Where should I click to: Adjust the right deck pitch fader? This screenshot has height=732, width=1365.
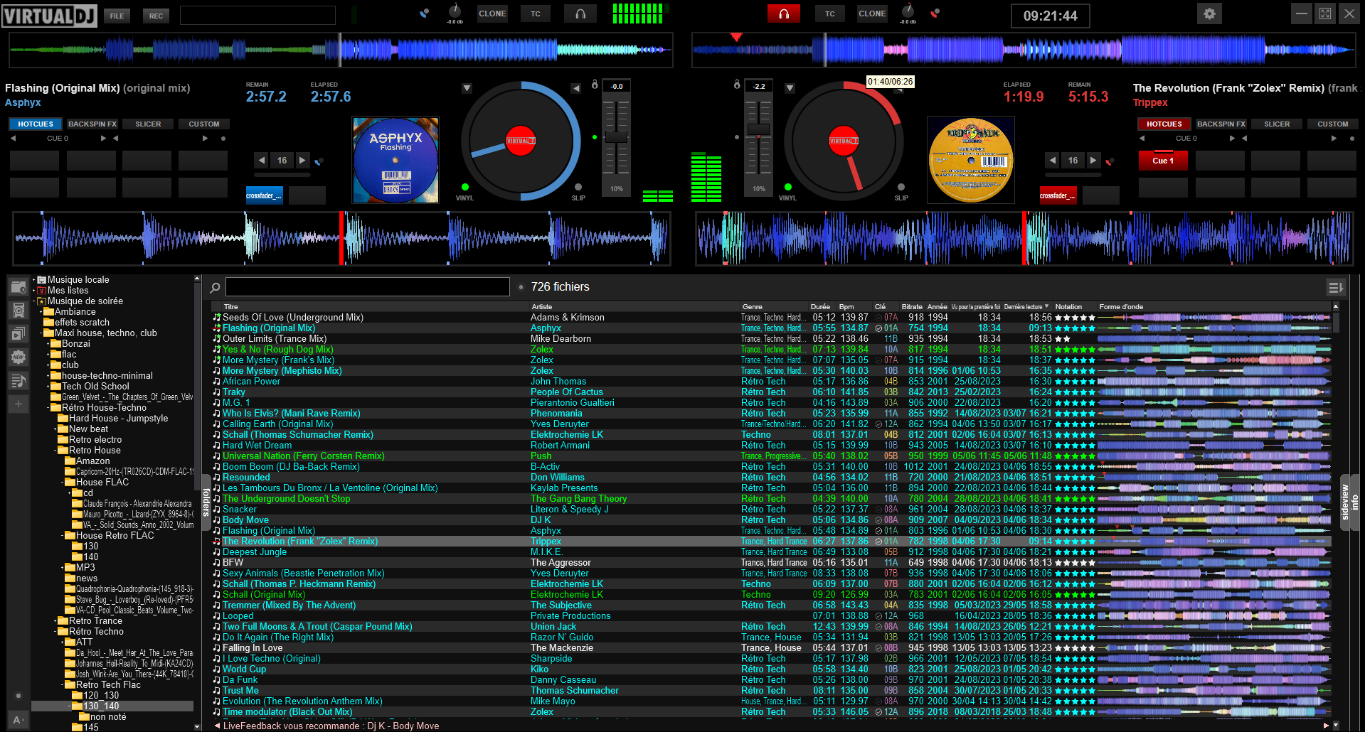[759, 129]
